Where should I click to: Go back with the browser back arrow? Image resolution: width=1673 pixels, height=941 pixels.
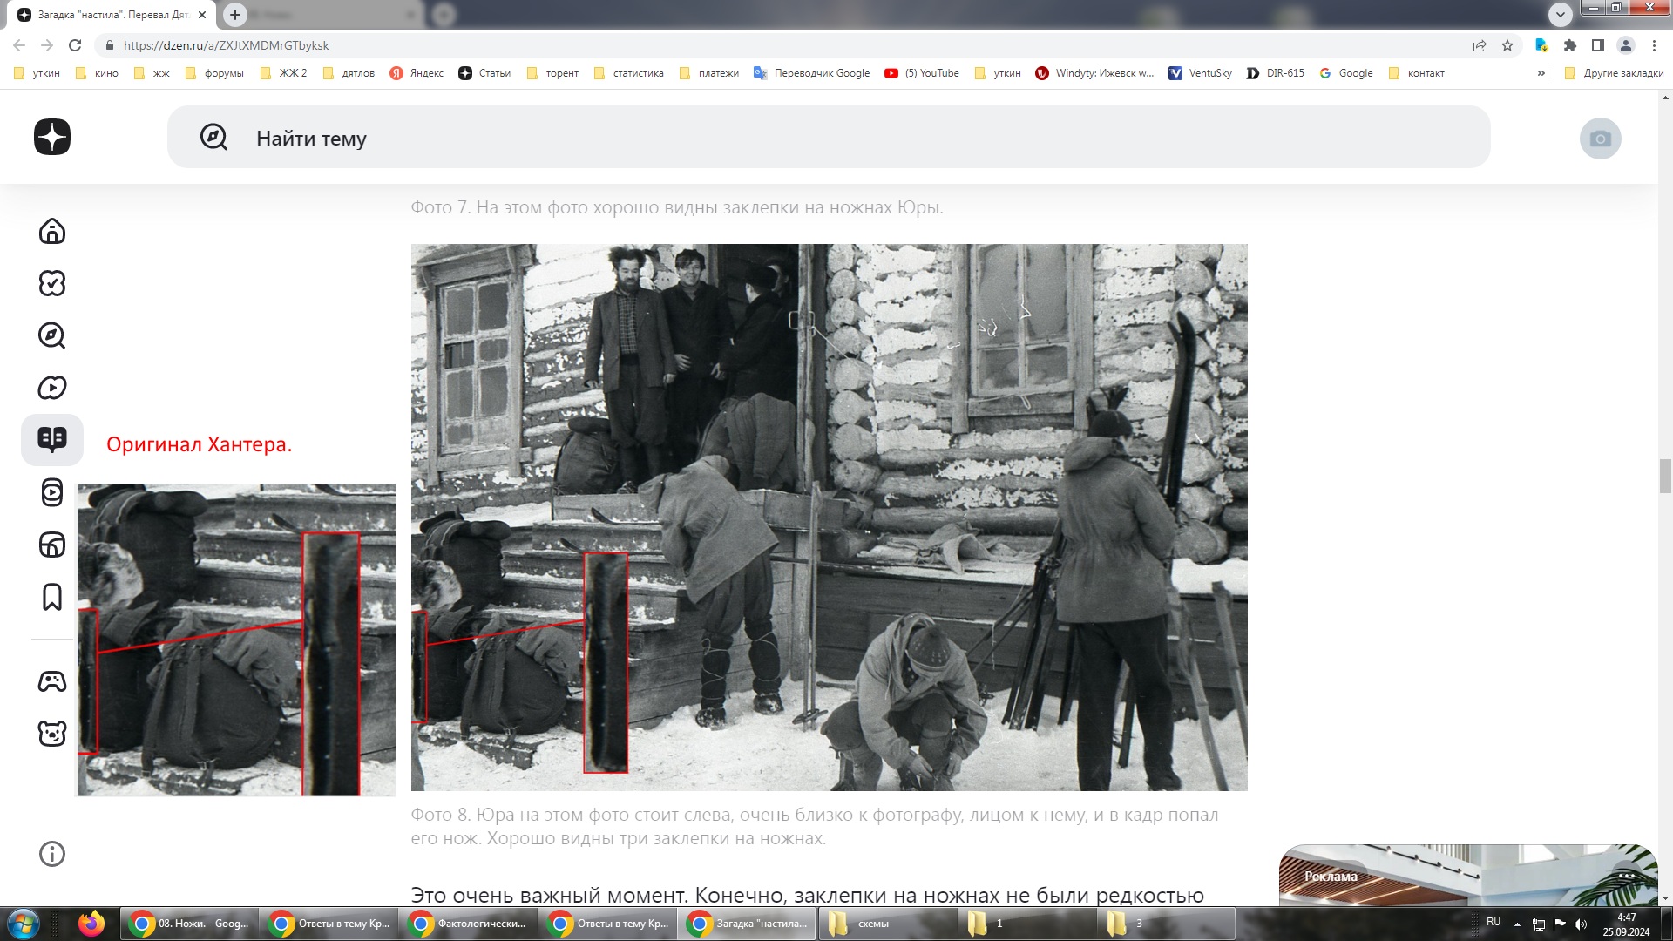19,45
